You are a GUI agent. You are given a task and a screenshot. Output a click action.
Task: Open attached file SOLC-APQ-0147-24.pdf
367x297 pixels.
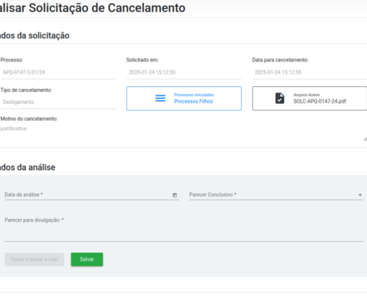coord(320,101)
